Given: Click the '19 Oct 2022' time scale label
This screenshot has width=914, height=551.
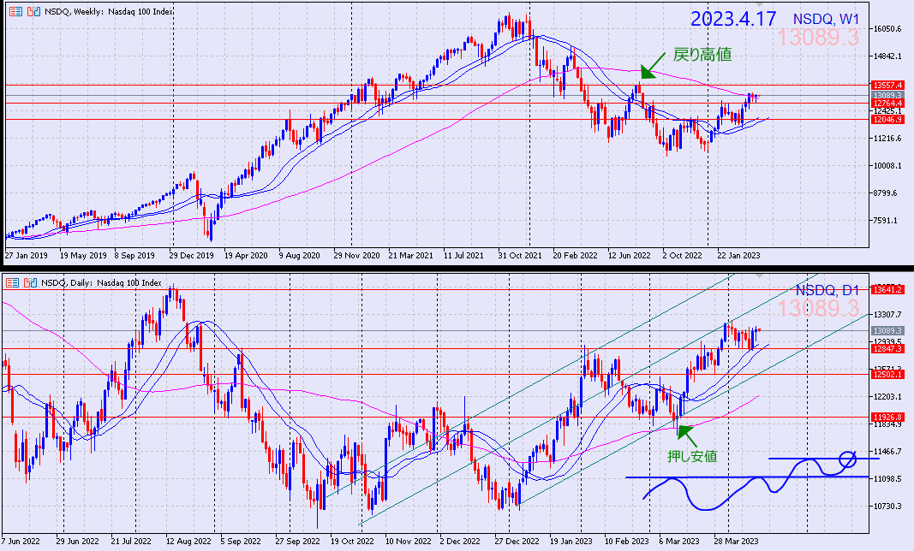Looking at the screenshot, I should pyautogui.click(x=352, y=541).
